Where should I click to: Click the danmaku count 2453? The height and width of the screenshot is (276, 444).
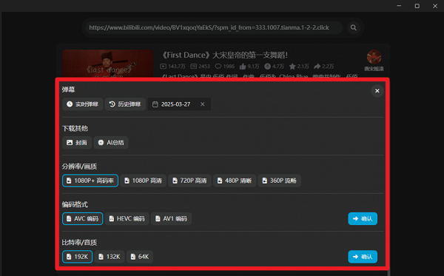click(x=201, y=67)
